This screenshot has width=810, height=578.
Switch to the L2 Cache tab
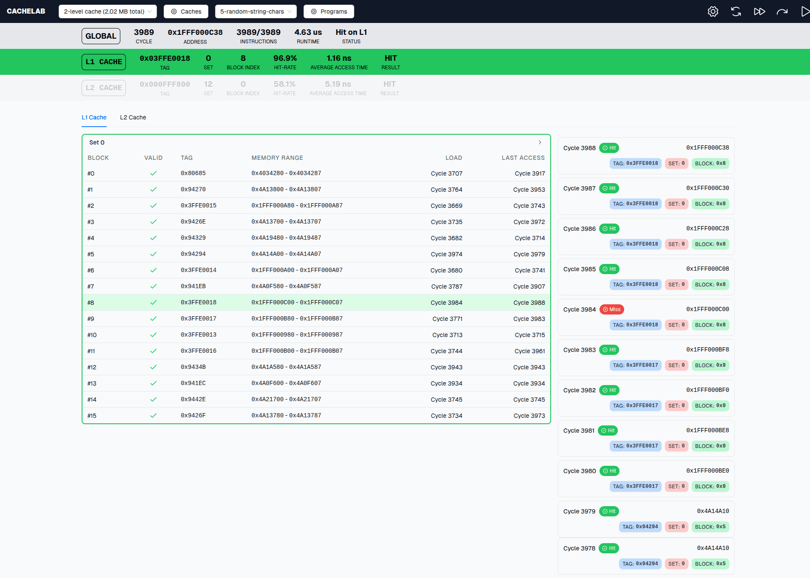(x=133, y=117)
